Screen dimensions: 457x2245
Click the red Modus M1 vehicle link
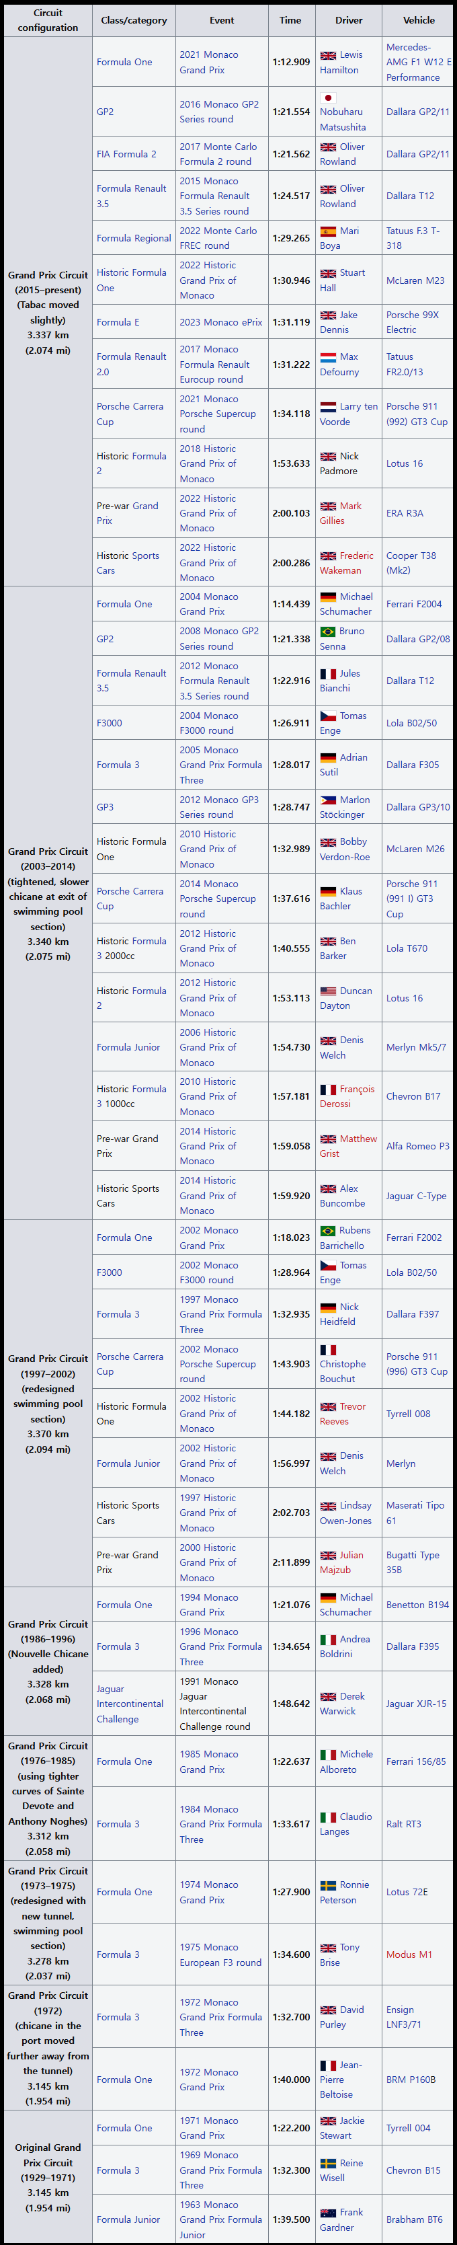pos(409,1954)
